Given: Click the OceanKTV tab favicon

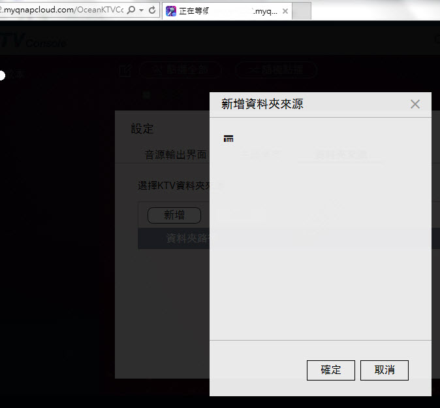Looking at the screenshot, I should (x=171, y=11).
